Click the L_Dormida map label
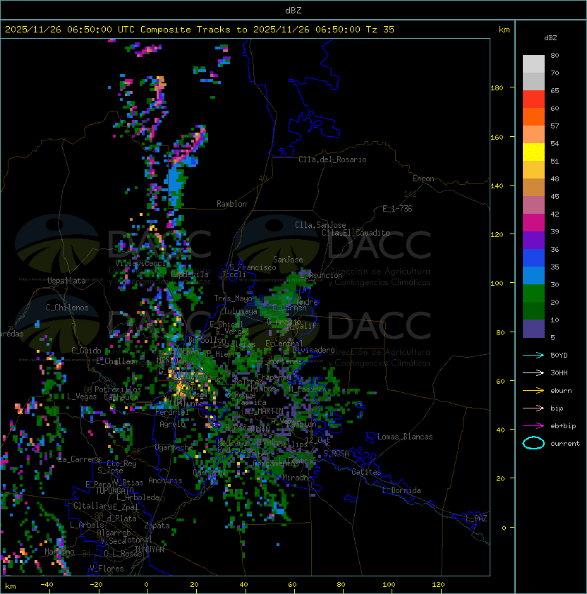 coord(401,490)
